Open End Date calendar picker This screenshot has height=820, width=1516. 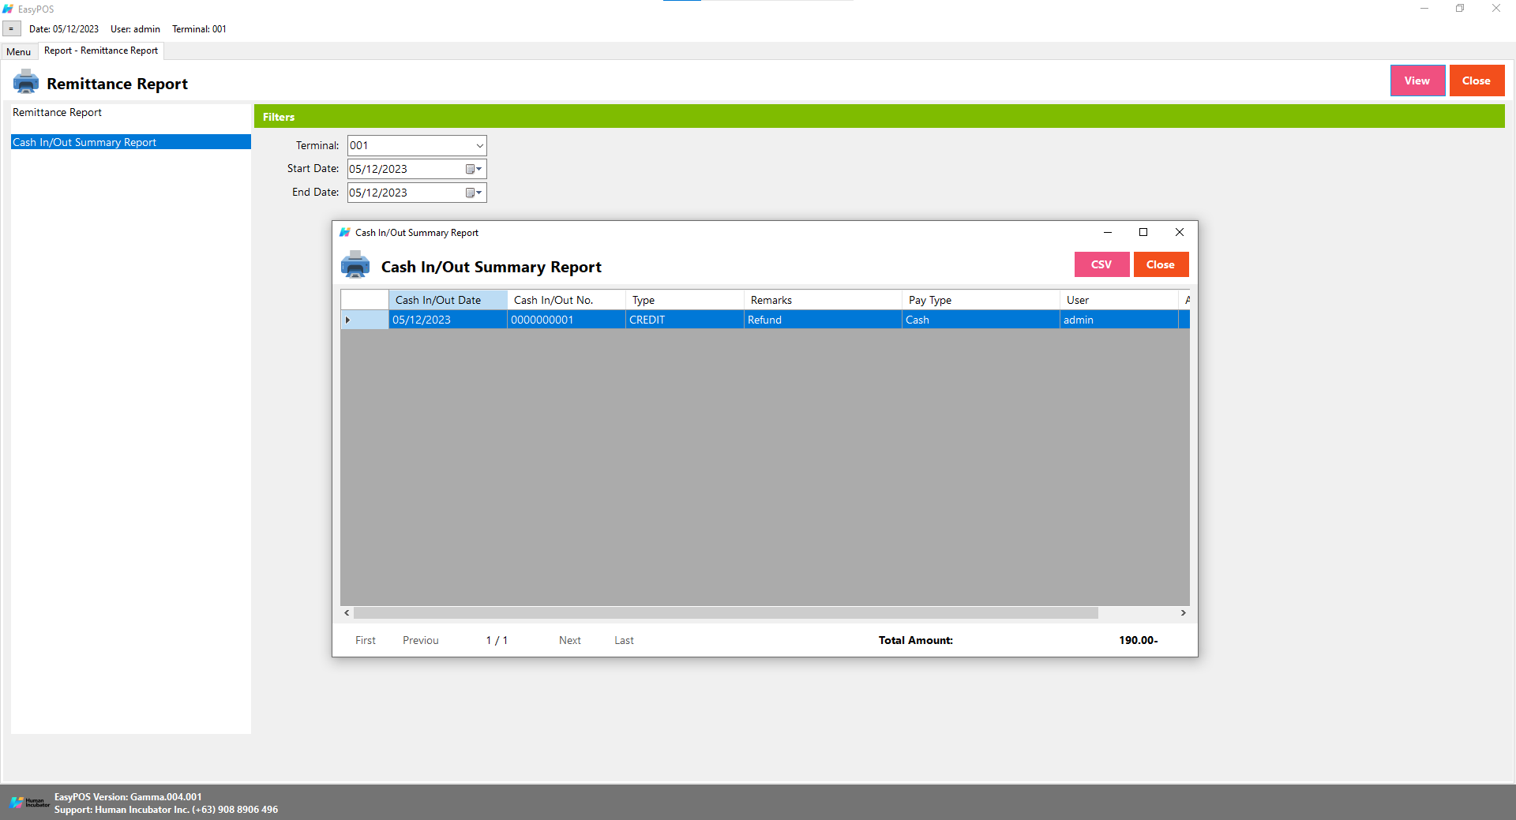click(x=473, y=193)
